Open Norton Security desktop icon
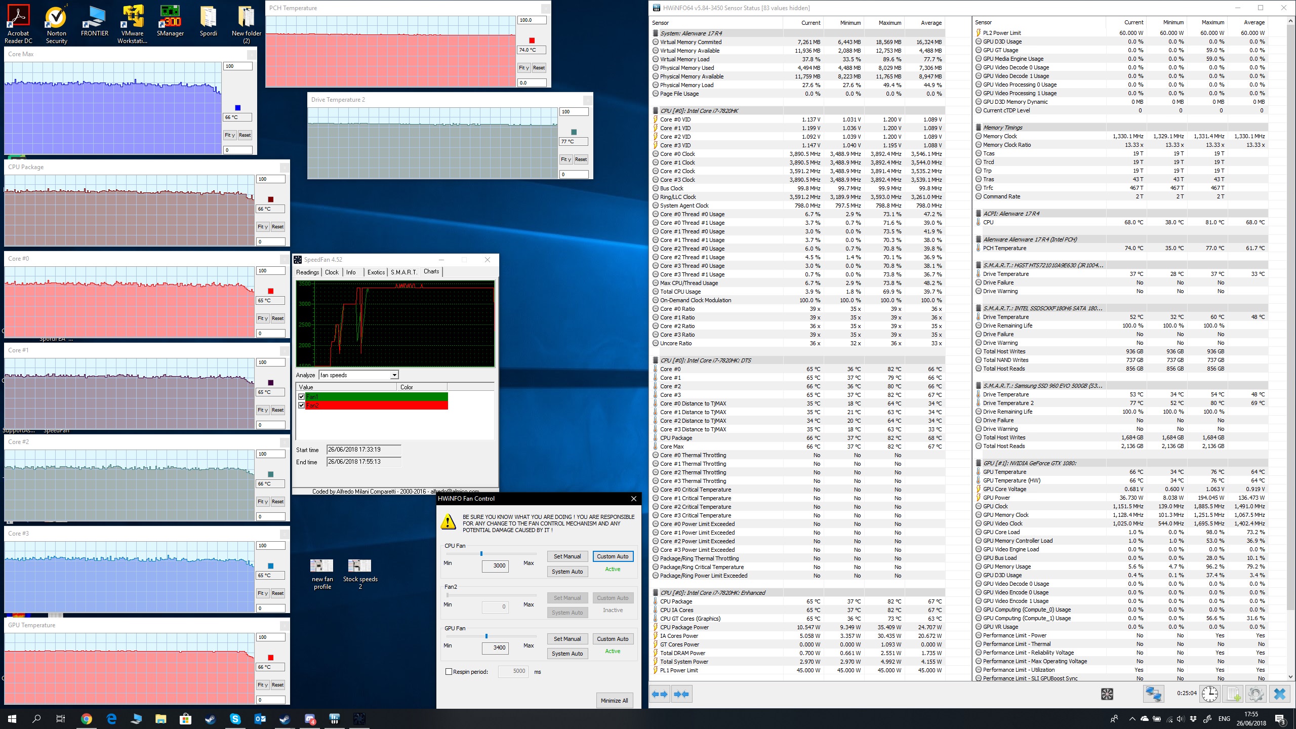 (x=56, y=24)
